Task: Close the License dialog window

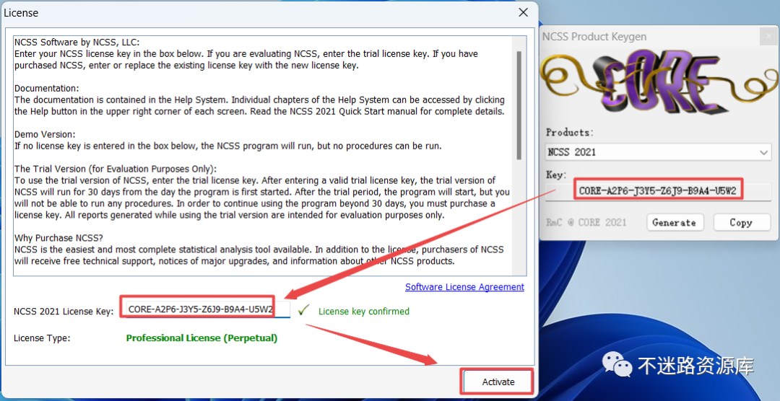Action: (524, 12)
